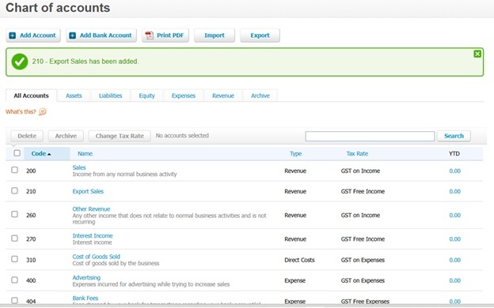Click the YTD 0.00 value for Interest Income
Image resolution: width=494 pixels, height=308 pixels.
point(454,239)
